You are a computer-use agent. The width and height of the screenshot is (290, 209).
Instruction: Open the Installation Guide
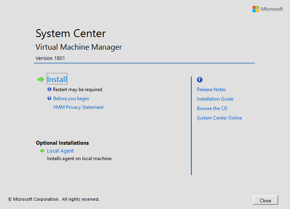(215, 99)
